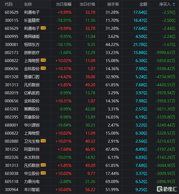Viewport: 179px width, 194px height.
Task: Click the -18.91% change value
Action: 64,20
